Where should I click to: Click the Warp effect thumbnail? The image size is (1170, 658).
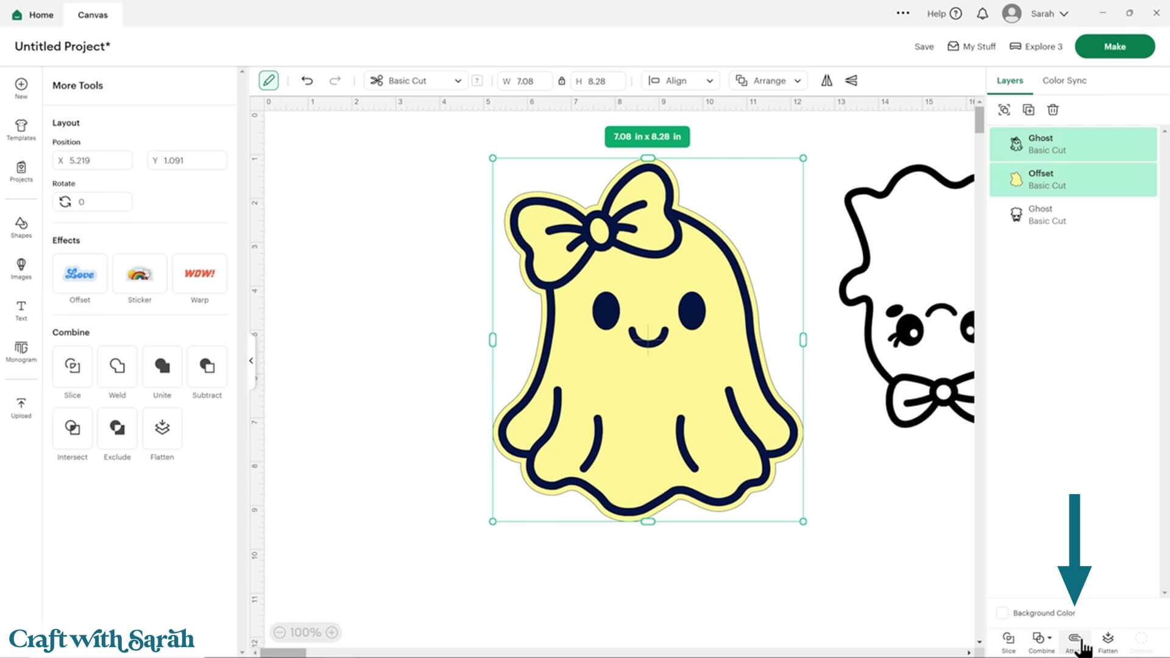point(199,274)
